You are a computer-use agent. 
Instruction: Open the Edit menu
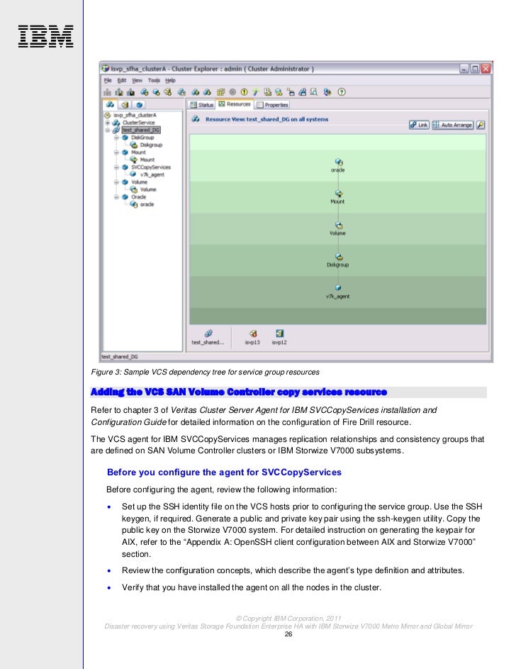coord(122,80)
